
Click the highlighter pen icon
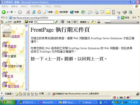pyautogui.click(x=92, y=22)
